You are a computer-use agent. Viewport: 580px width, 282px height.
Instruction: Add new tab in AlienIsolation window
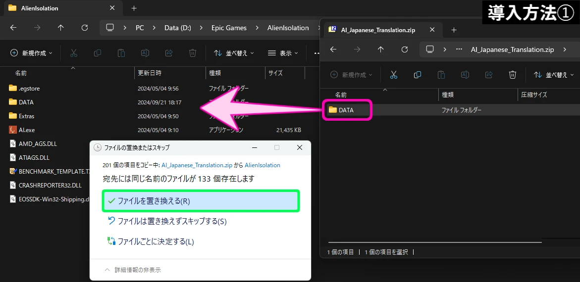tap(134, 8)
